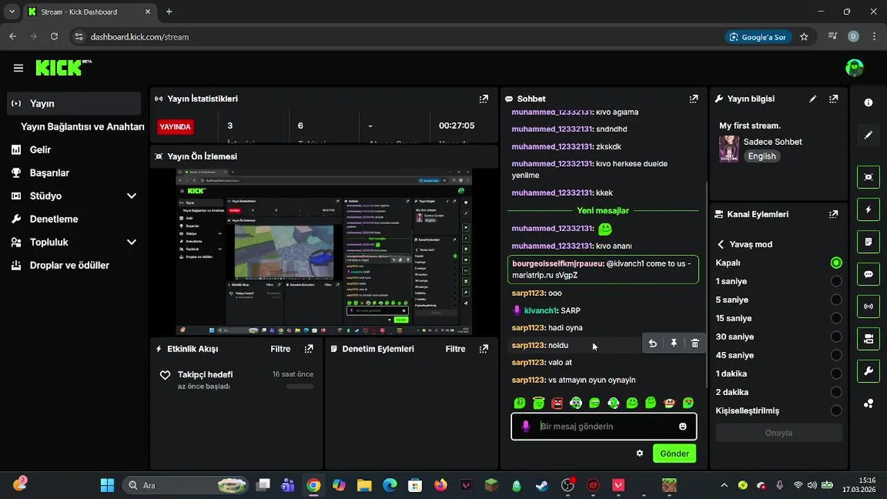Click the info icon in right sidebar
Image resolution: width=887 pixels, height=499 pixels.
(868, 103)
